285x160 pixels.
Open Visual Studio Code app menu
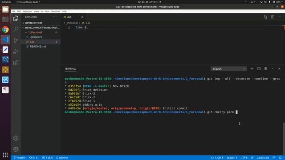pyautogui.click(x=28, y=2)
